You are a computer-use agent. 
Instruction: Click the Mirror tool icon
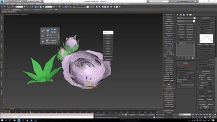click(91, 7)
